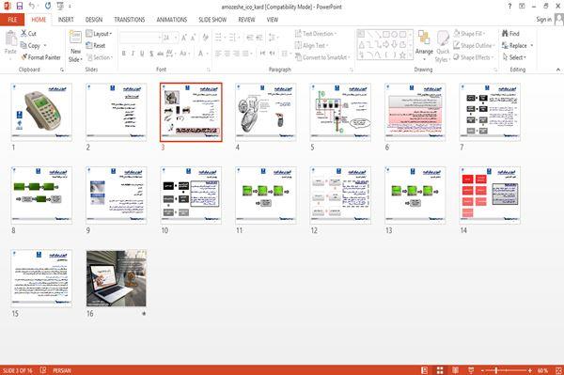564x375 pixels.
Task: Select slide 16 thumbnail with laptop photo
Action: pos(117,278)
